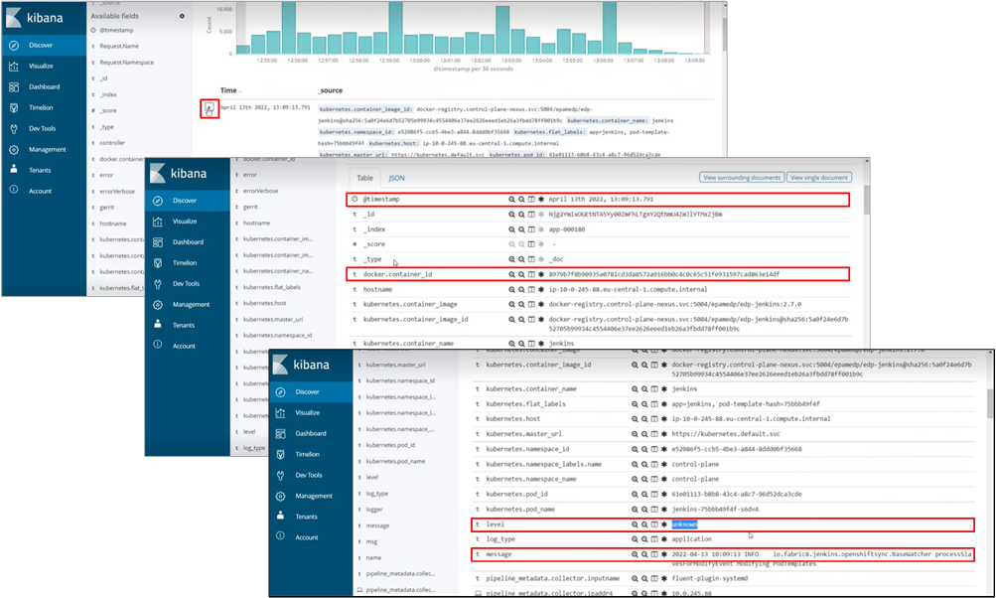Toggle column in table for docker.container_id row
The width and height of the screenshot is (996, 598).
coord(531,274)
